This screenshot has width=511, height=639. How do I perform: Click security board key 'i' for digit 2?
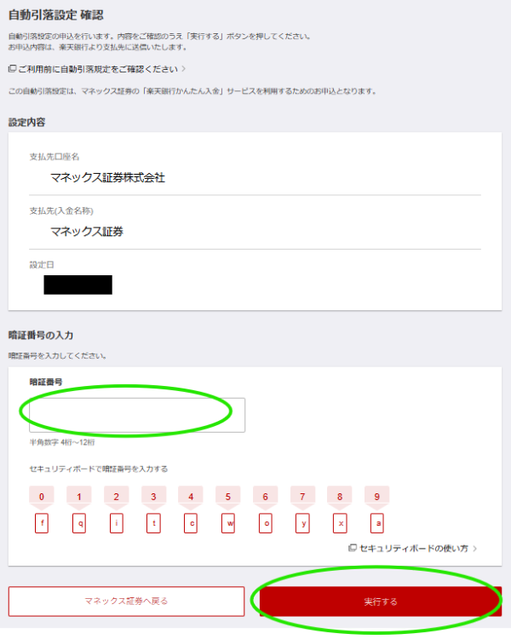coord(117,523)
